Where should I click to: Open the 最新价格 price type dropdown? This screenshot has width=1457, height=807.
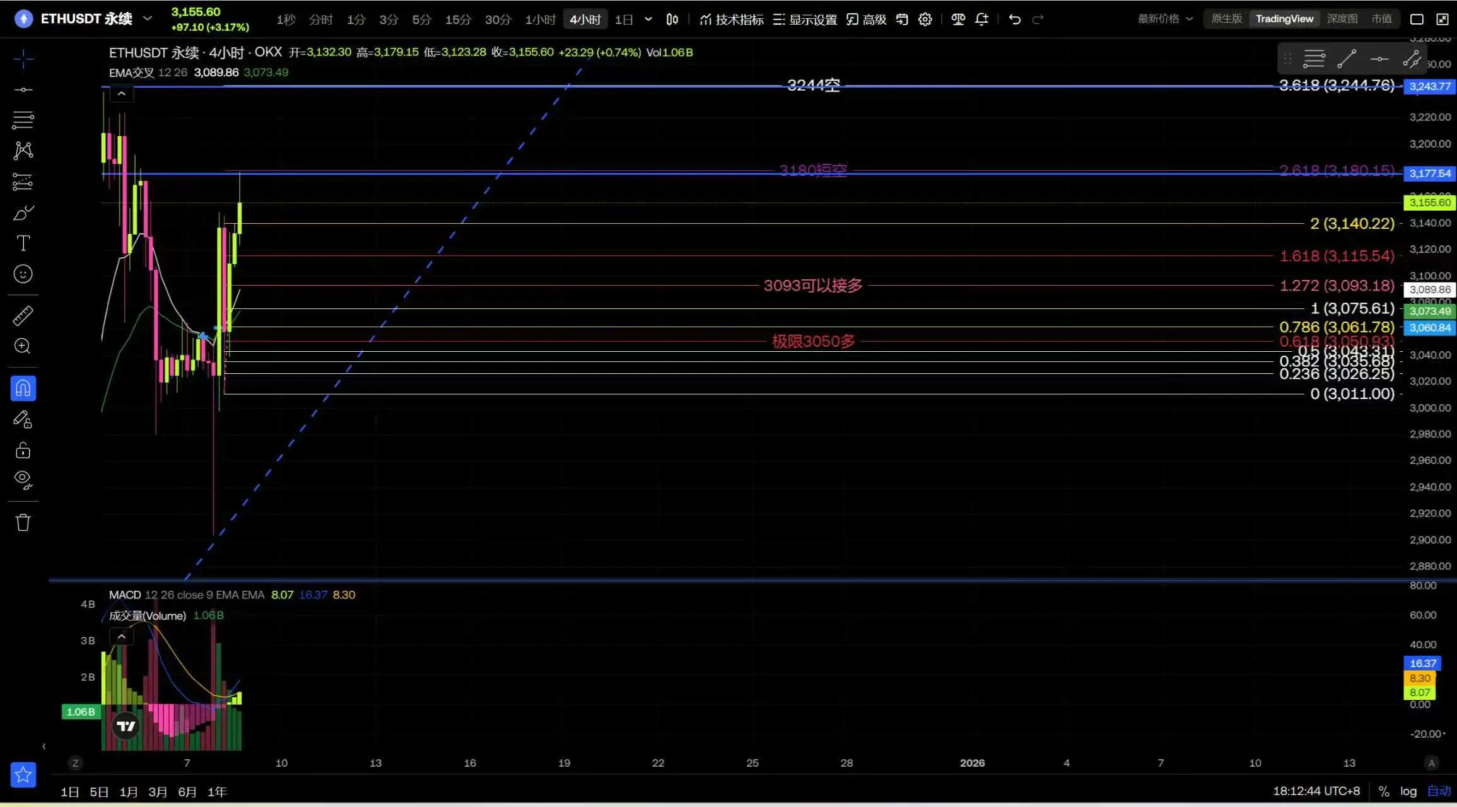pos(1165,19)
